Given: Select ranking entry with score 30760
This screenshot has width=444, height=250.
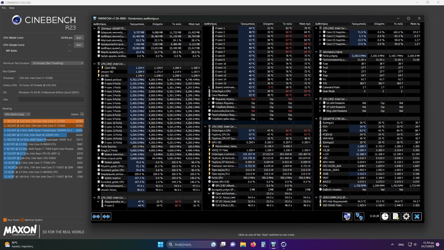Looking at the screenshot, I should pyautogui.click(x=43, y=126).
